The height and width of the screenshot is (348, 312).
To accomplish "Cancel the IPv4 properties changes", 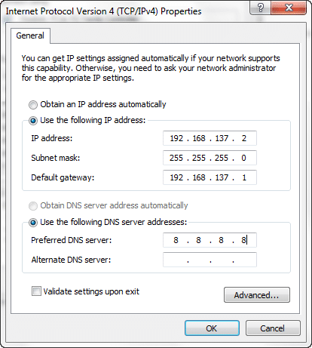I will tap(273, 328).
